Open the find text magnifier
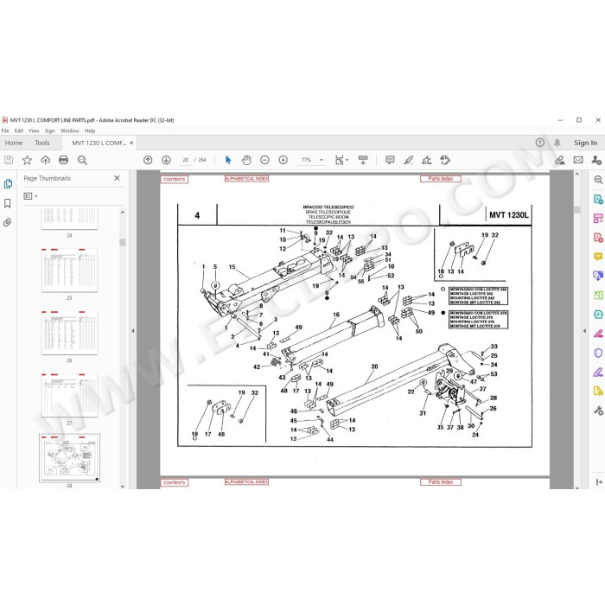Viewport: 605px width, 605px height. pos(82,160)
